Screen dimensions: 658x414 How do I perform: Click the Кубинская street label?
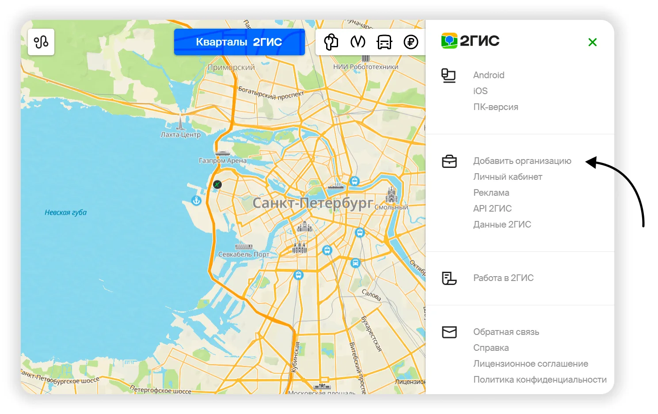[x=295, y=357]
